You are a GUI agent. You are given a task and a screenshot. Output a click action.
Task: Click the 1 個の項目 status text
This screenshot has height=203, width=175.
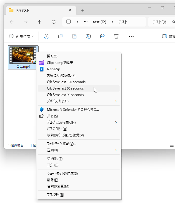click(16, 145)
